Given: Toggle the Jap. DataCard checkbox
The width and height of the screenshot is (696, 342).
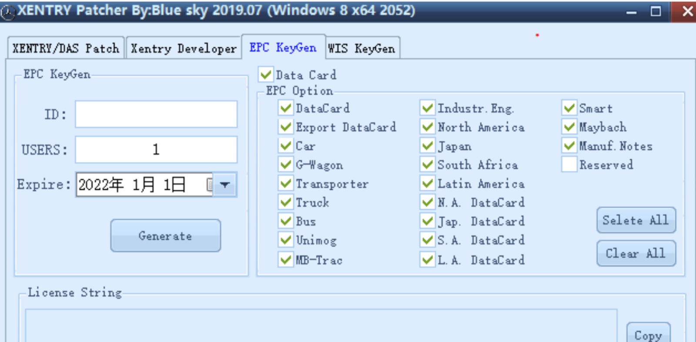Looking at the screenshot, I should coord(427,221).
